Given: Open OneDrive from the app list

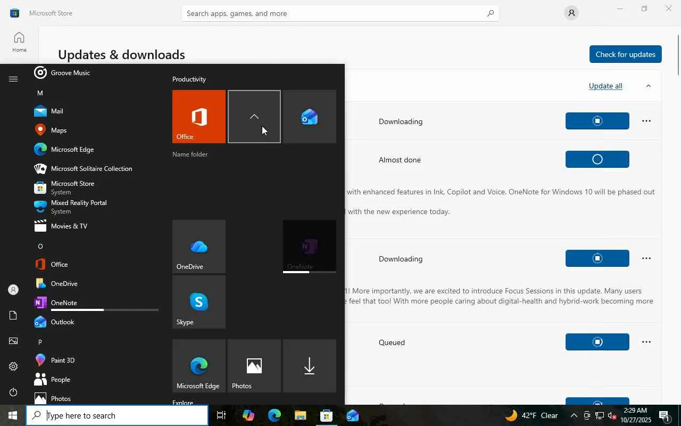Looking at the screenshot, I should (96, 283).
